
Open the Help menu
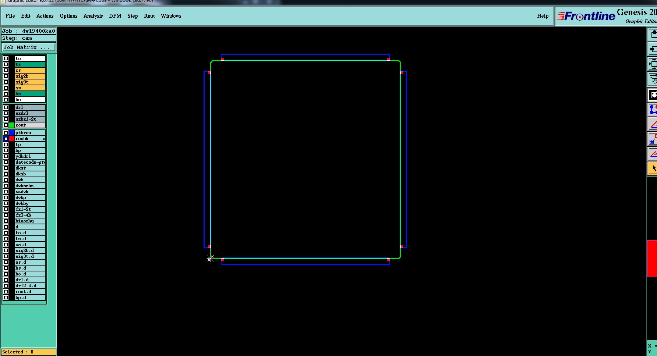pyautogui.click(x=543, y=16)
